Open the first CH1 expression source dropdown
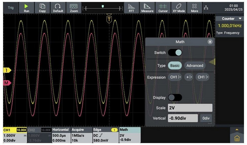Screen dimensions: 247x145 [175, 77]
